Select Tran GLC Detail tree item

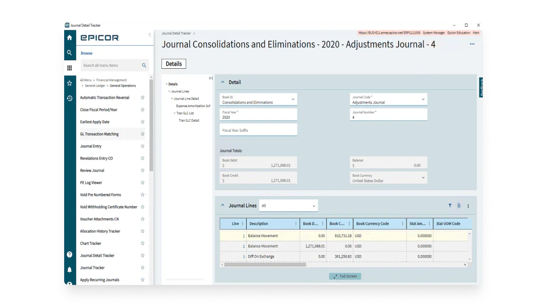(x=189, y=120)
